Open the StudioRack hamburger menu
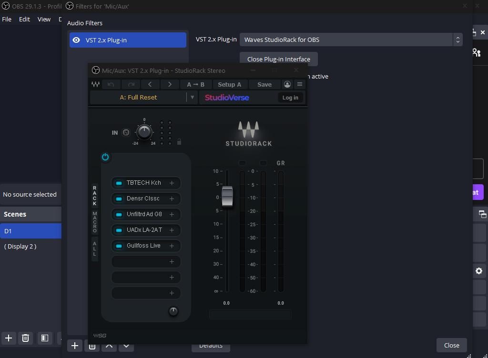 (300, 84)
